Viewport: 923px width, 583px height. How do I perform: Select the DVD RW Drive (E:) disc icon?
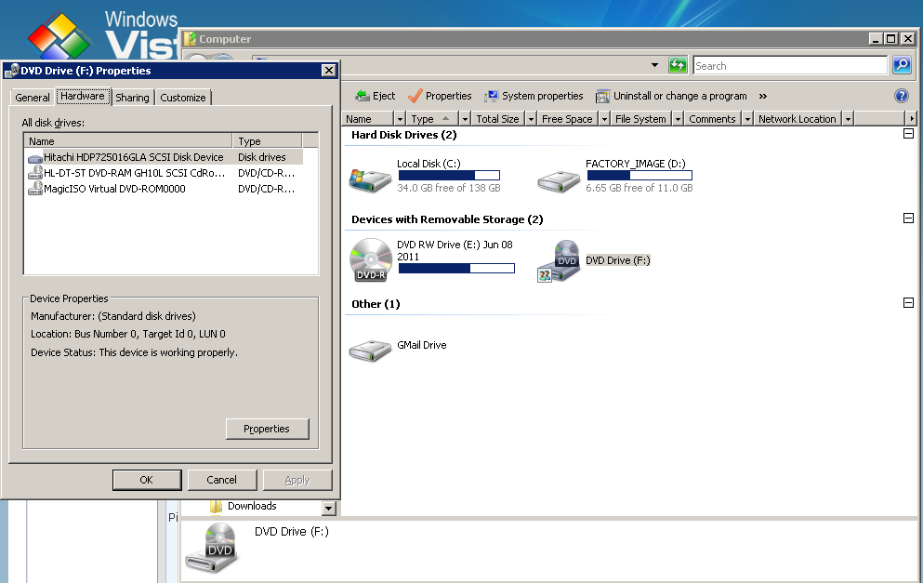pos(371,259)
